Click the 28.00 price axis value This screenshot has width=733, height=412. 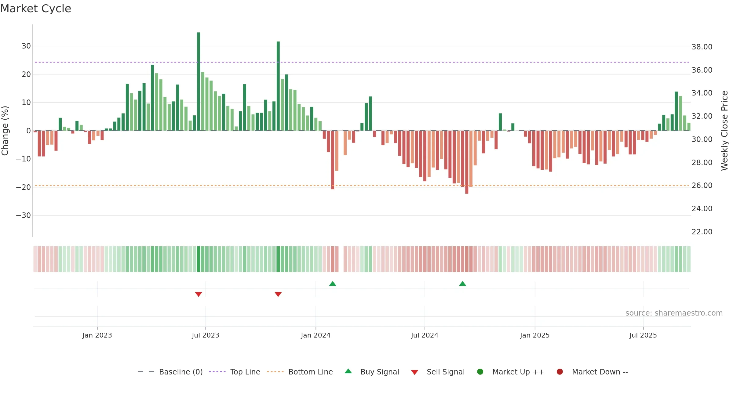[x=702, y=163]
